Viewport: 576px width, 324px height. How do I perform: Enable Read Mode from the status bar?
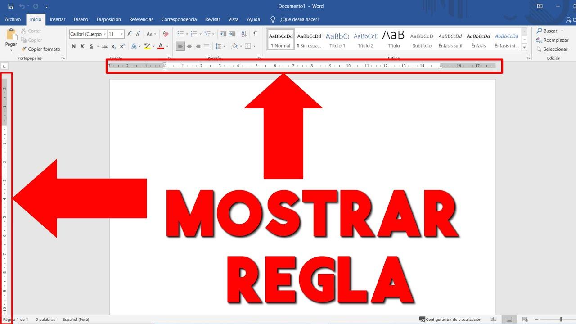[x=494, y=319]
